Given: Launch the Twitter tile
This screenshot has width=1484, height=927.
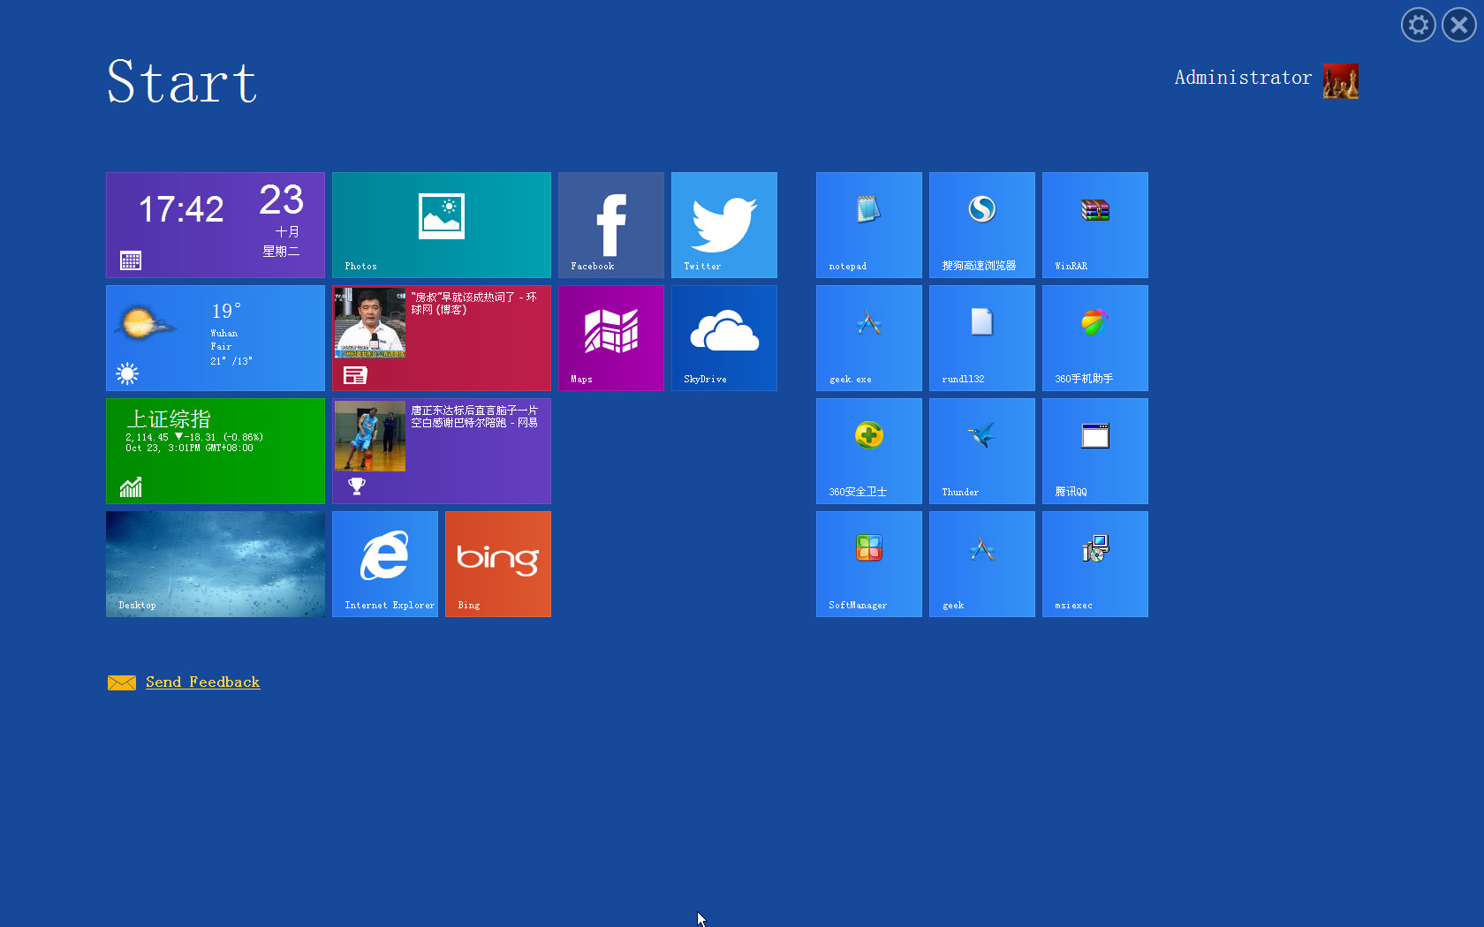Looking at the screenshot, I should [724, 225].
